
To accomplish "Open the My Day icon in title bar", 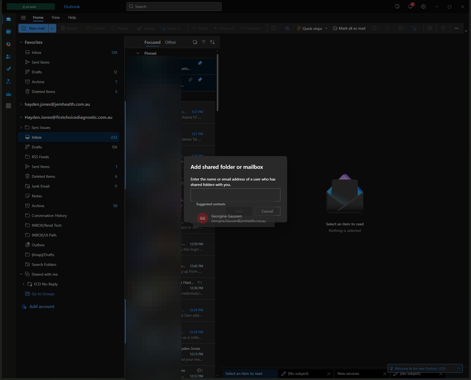I will [397, 7].
